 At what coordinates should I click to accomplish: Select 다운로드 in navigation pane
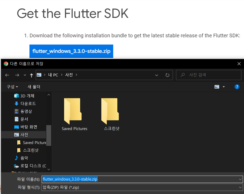click(25, 104)
